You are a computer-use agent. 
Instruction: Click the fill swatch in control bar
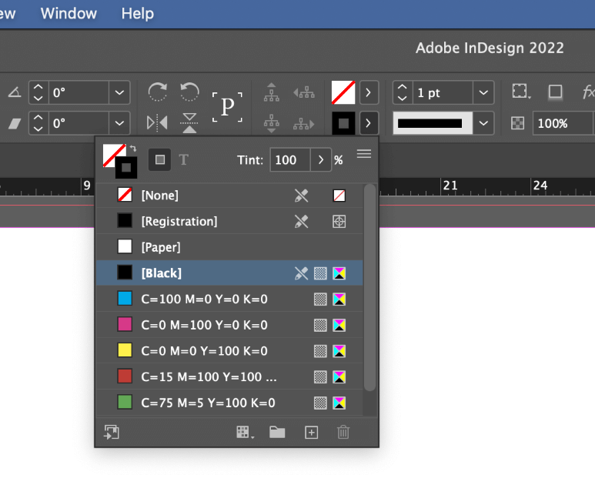coord(343,92)
